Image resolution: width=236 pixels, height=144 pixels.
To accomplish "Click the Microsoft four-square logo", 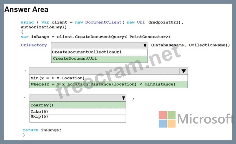I will (x=167, y=119).
